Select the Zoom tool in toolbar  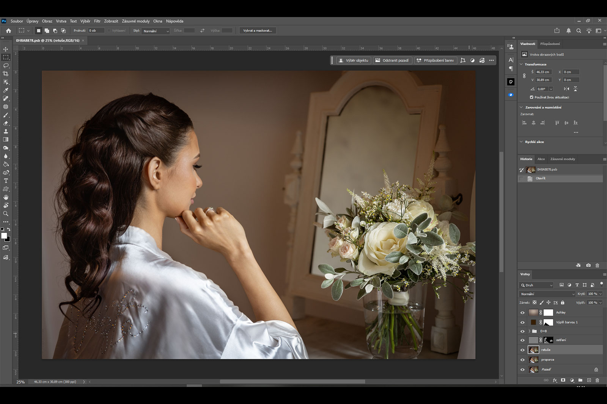tap(6, 214)
